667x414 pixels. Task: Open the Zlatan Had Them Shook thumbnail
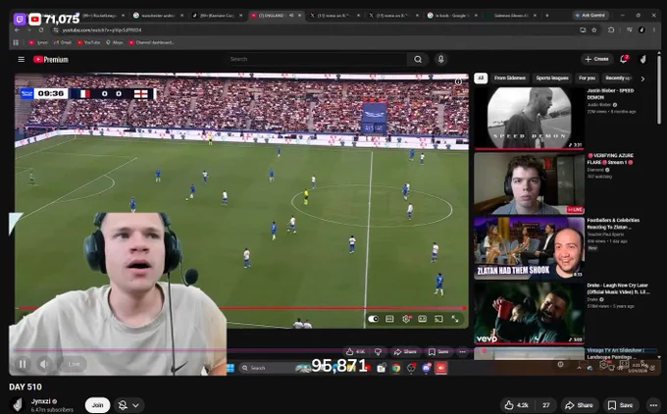tap(529, 248)
